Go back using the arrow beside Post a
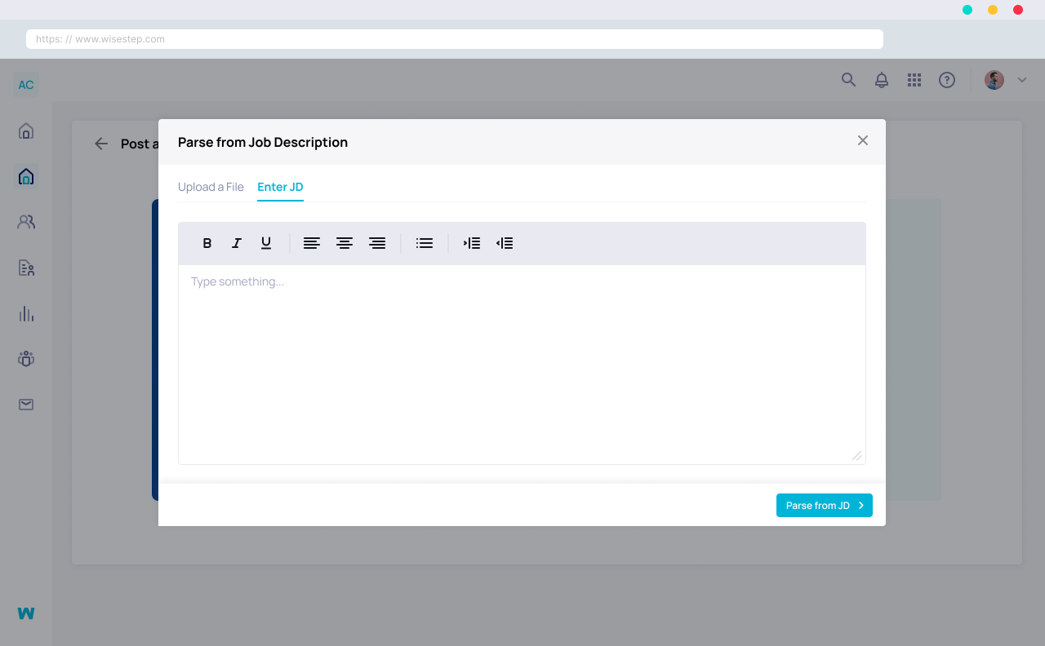 pyautogui.click(x=101, y=144)
